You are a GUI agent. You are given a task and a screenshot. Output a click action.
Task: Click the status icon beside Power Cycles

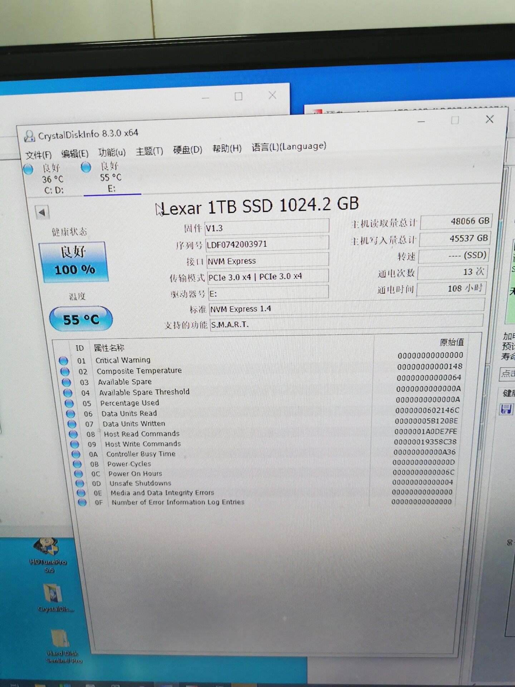[77, 464]
